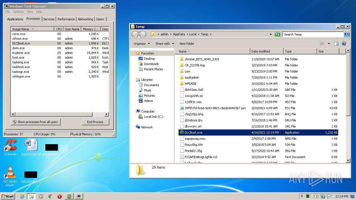The height and width of the screenshot is (200, 356).
Task: Click the Start button
Action: [8, 196]
